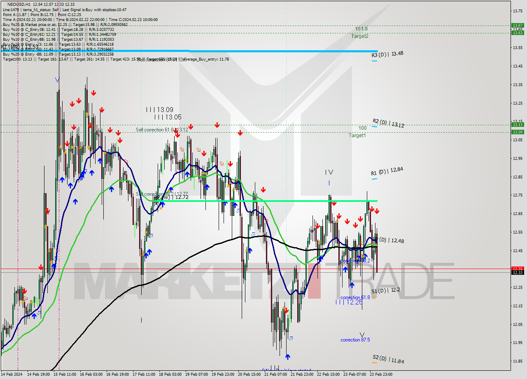
Task: Select the red horizontal price line at 12.35
Action: pos(255,269)
